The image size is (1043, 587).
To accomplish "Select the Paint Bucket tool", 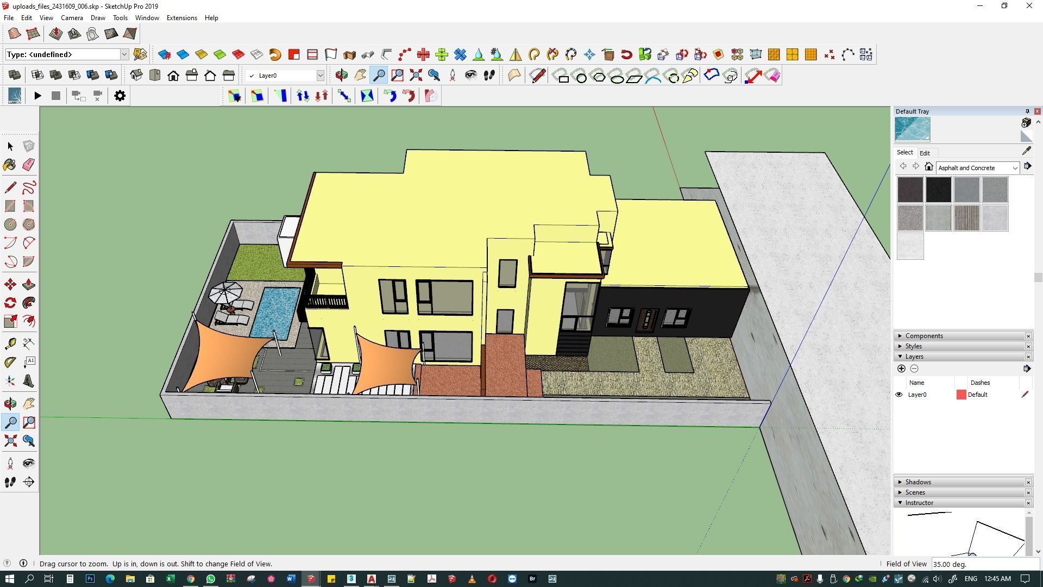I will click(10, 165).
